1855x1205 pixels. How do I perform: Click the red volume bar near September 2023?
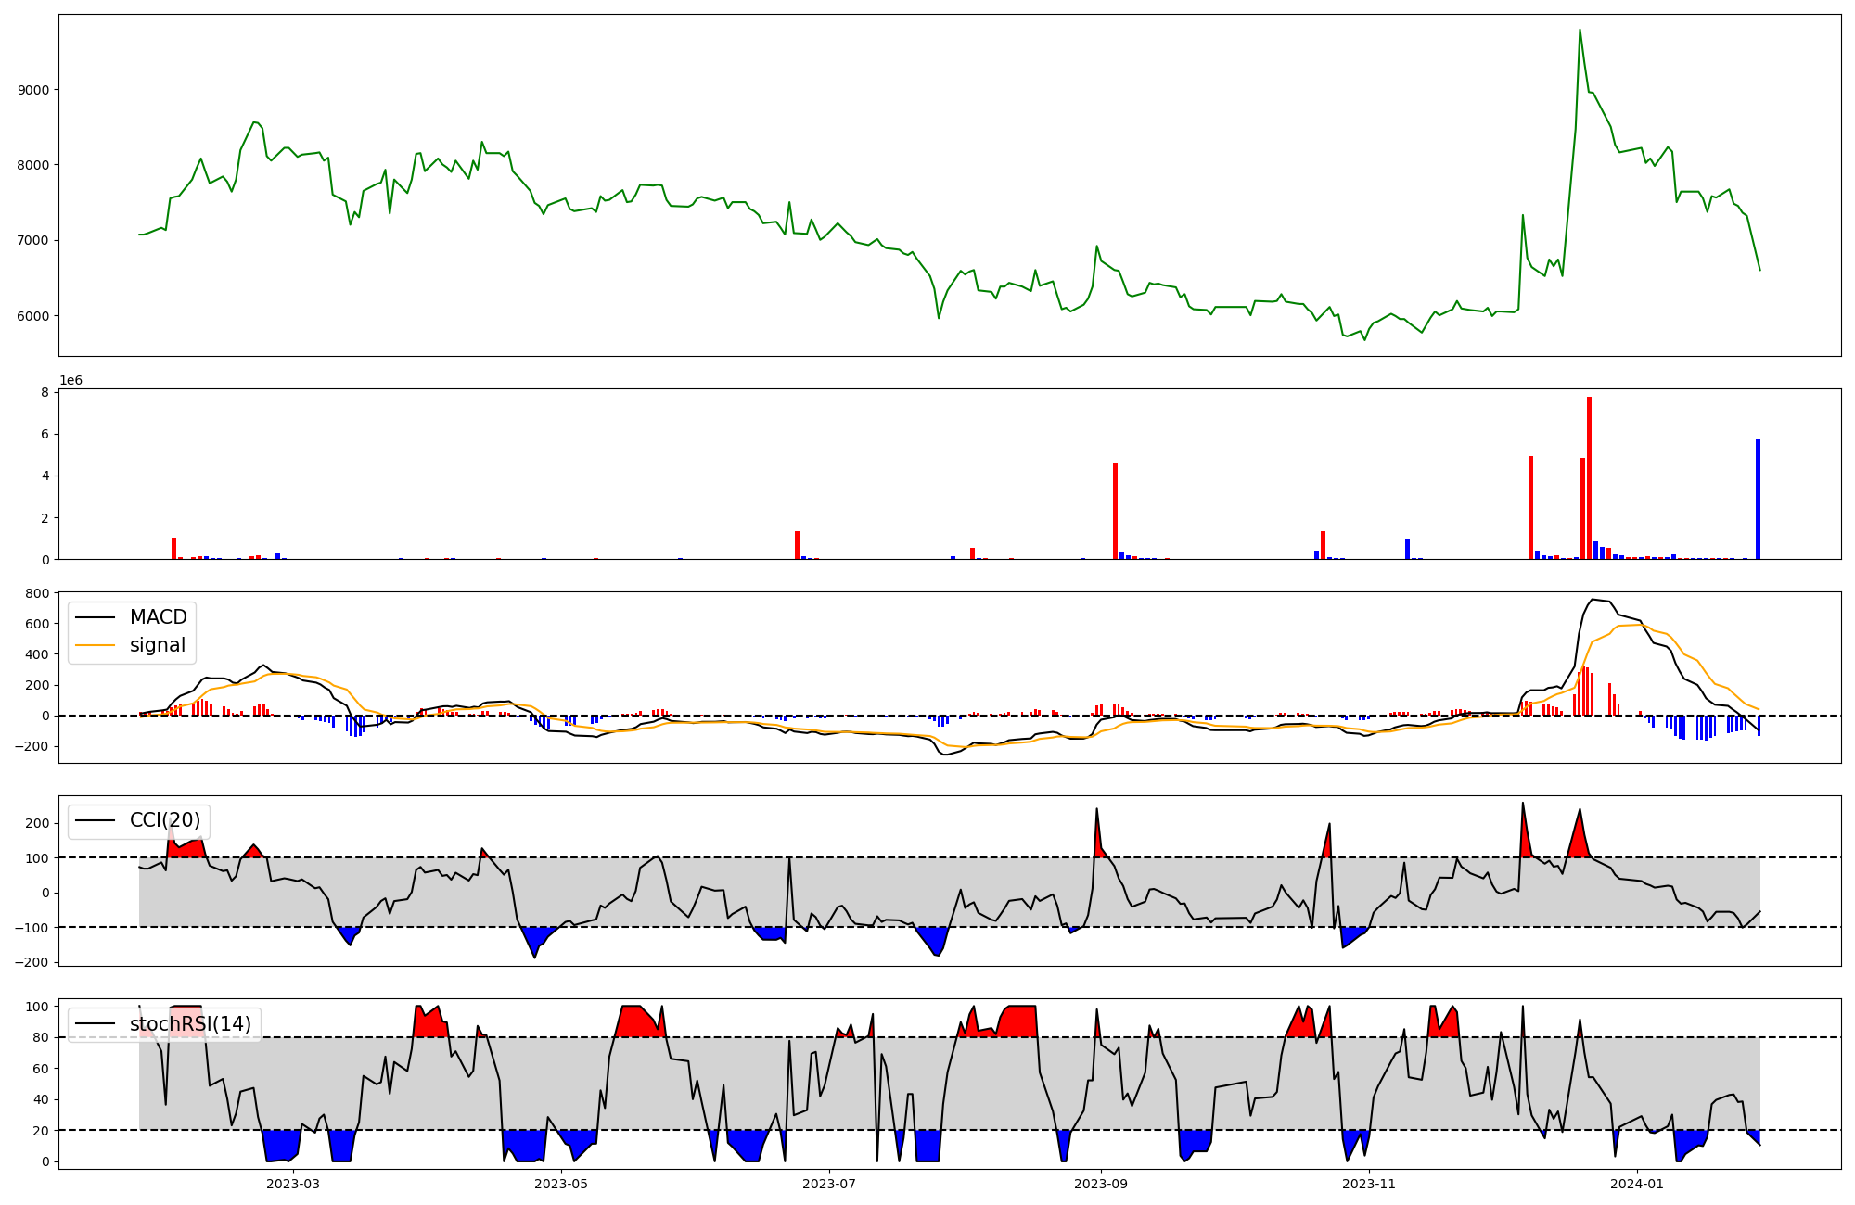[1115, 512]
